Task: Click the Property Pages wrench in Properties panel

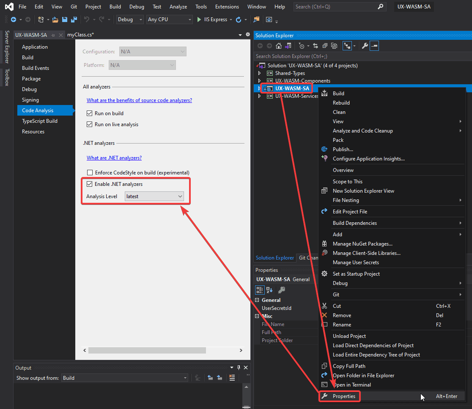Action: 282,290
